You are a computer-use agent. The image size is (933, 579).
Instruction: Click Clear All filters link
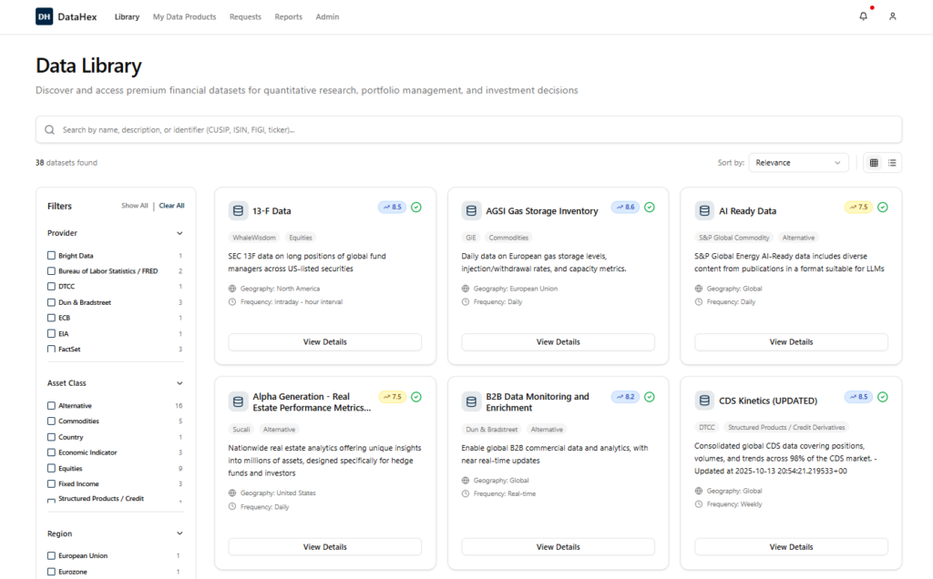tap(172, 206)
